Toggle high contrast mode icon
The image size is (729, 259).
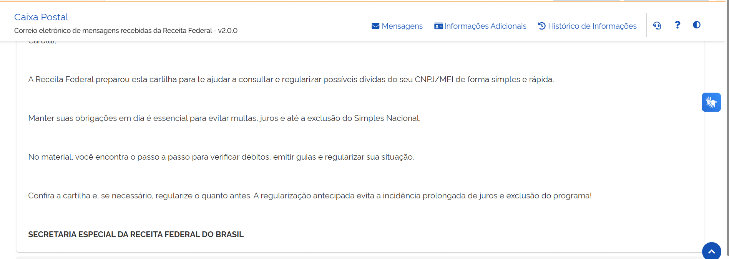pyautogui.click(x=697, y=25)
